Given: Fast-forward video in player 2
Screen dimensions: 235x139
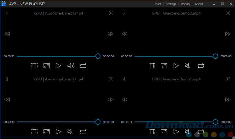Looking at the screenshot, I should 228,34.
